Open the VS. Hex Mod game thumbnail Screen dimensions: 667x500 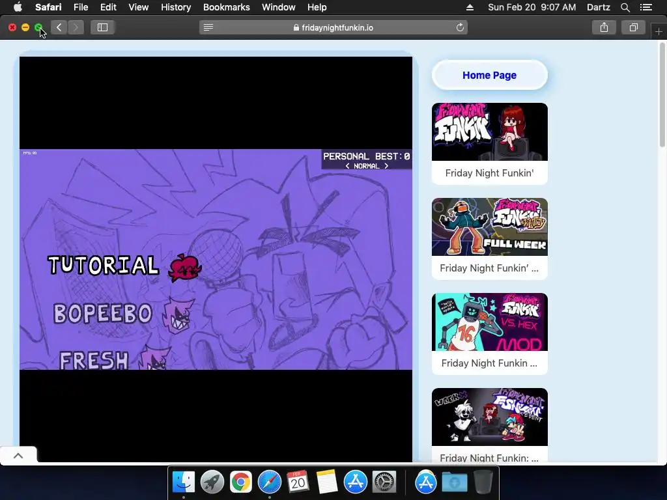tap(490, 322)
